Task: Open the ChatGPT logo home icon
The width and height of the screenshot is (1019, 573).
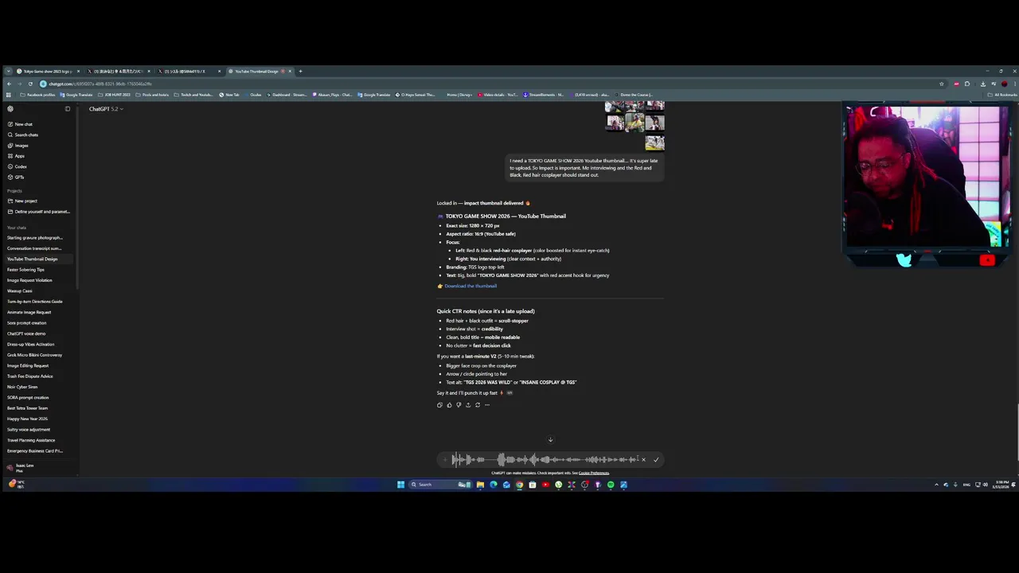Action: coord(10,109)
